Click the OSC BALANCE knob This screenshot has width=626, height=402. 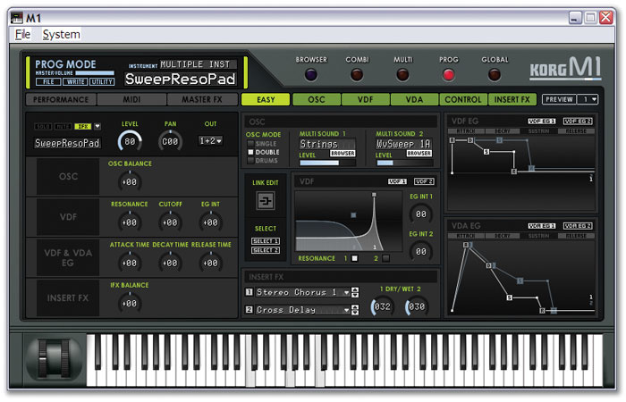(130, 182)
